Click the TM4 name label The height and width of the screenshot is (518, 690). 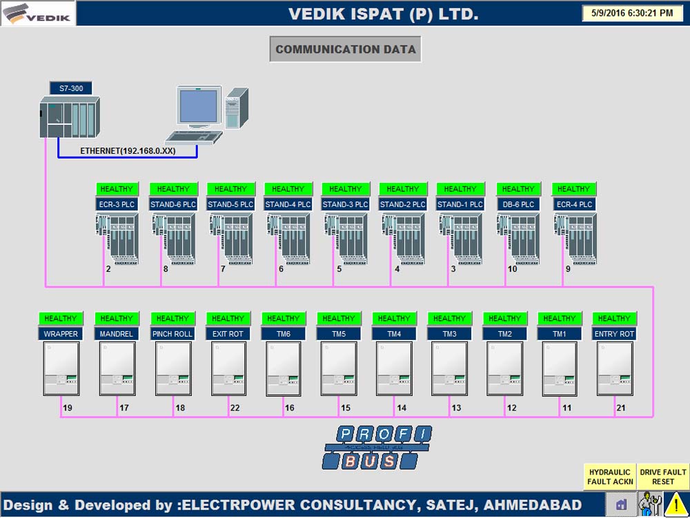pos(394,335)
